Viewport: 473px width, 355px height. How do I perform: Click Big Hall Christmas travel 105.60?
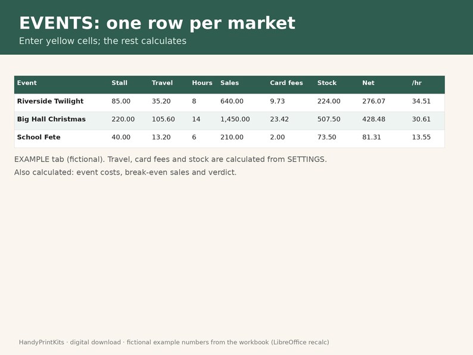[x=163, y=119]
